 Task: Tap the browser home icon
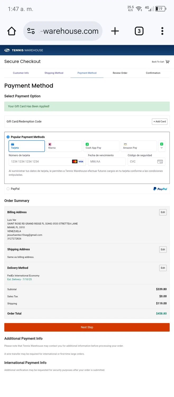click(x=12, y=31)
